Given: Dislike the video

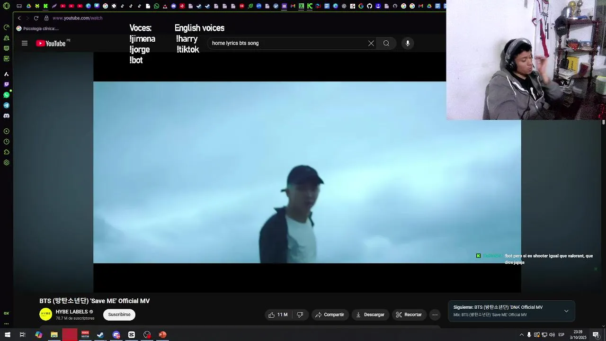Looking at the screenshot, I should [x=300, y=314].
